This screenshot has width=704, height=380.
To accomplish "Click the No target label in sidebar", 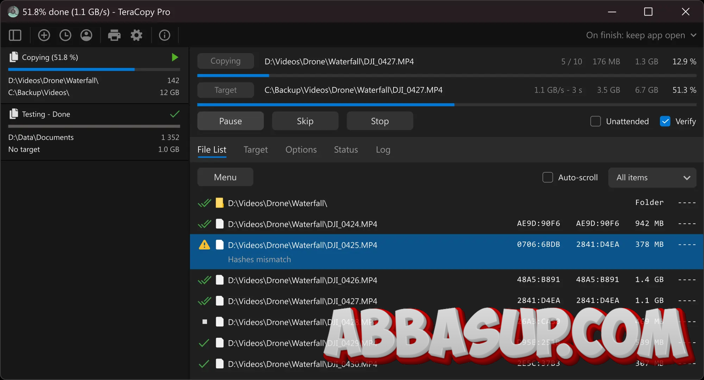I will pos(24,149).
